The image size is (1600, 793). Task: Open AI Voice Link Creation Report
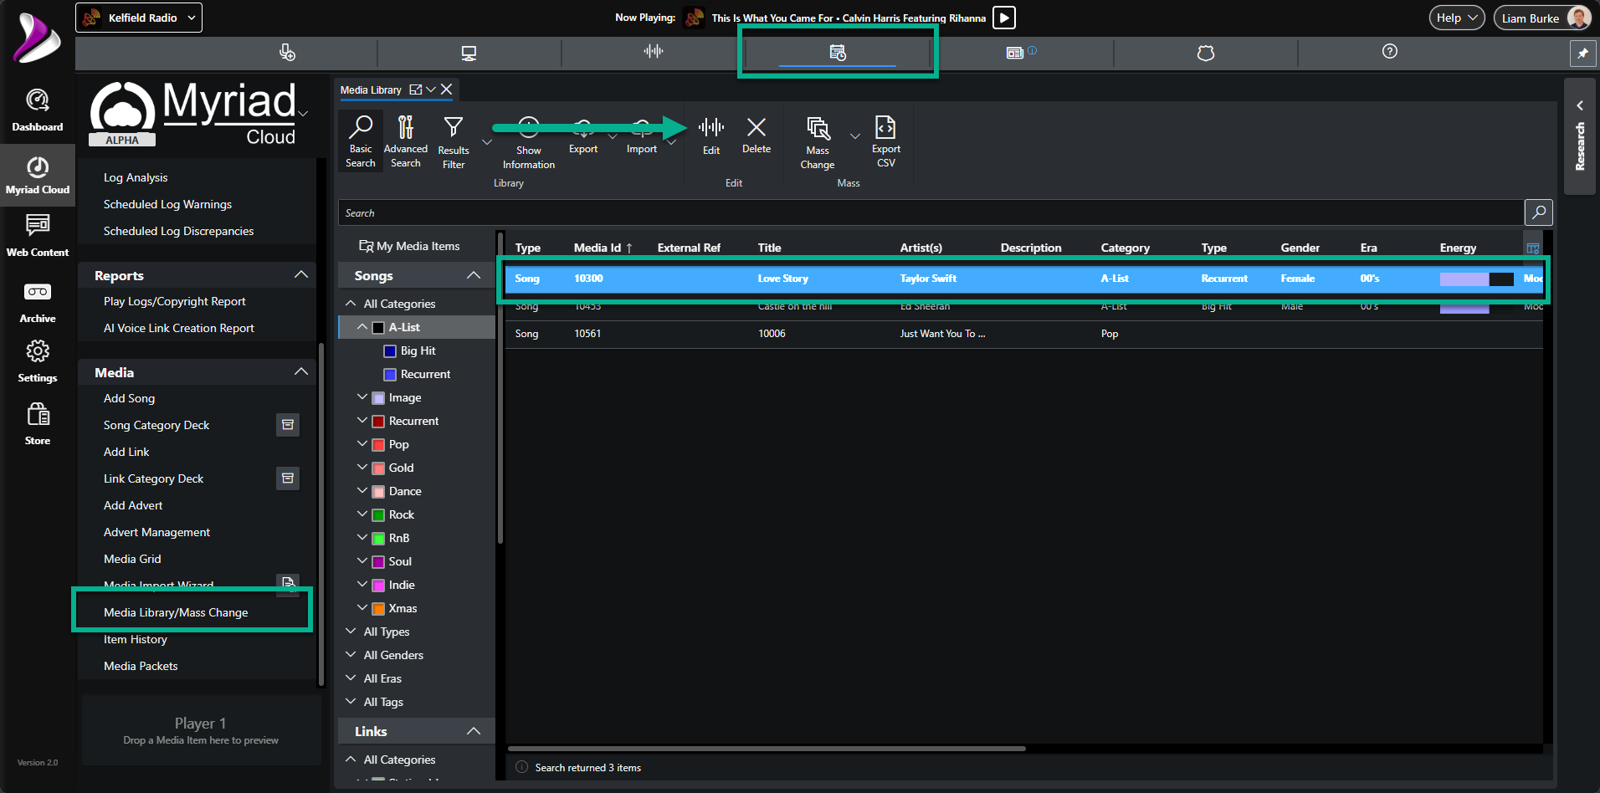tap(179, 328)
